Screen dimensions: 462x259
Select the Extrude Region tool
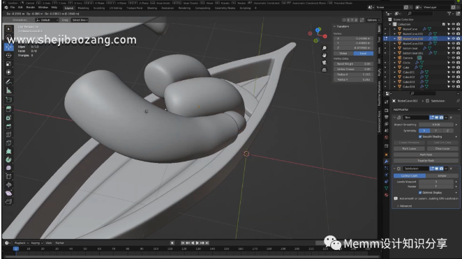click(x=8, y=109)
